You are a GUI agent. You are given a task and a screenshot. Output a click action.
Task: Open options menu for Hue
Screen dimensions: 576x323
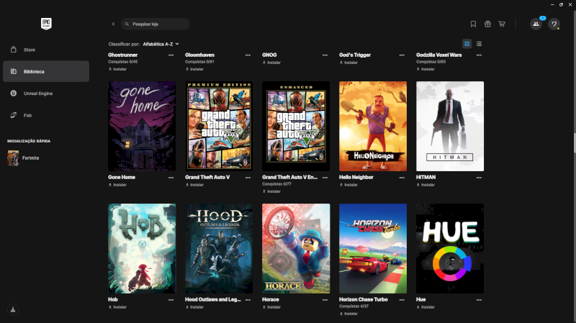pyautogui.click(x=479, y=299)
